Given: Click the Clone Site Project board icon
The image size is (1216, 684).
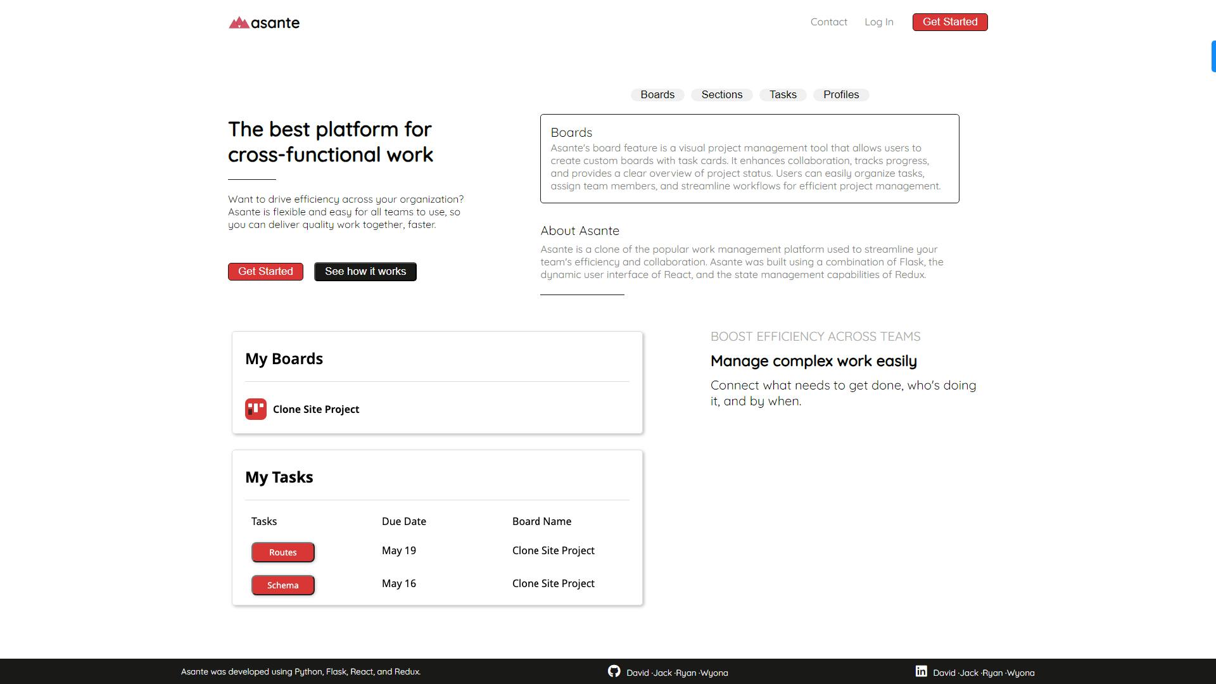Looking at the screenshot, I should click(256, 409).
